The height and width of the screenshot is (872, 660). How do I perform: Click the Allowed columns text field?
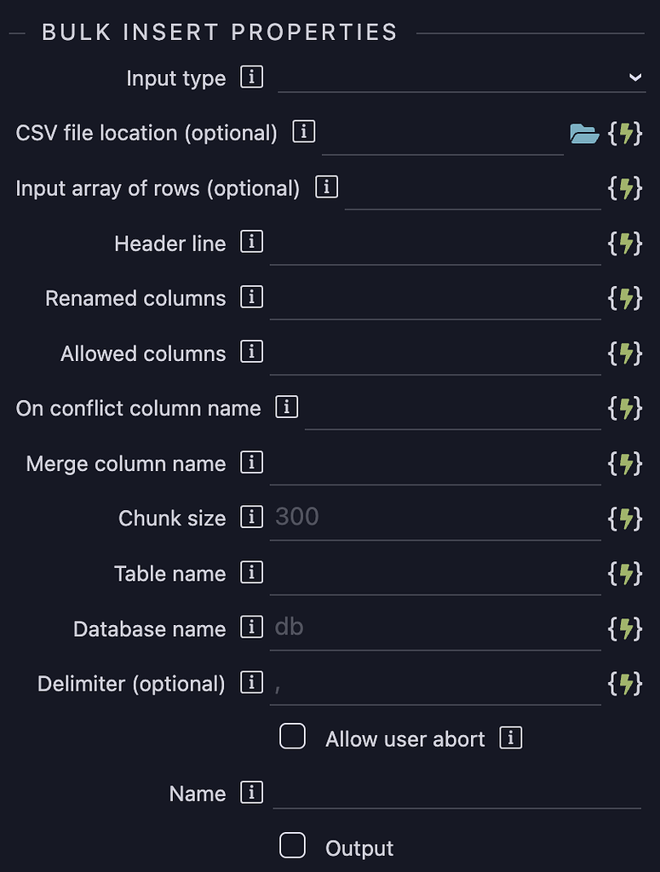435,353
